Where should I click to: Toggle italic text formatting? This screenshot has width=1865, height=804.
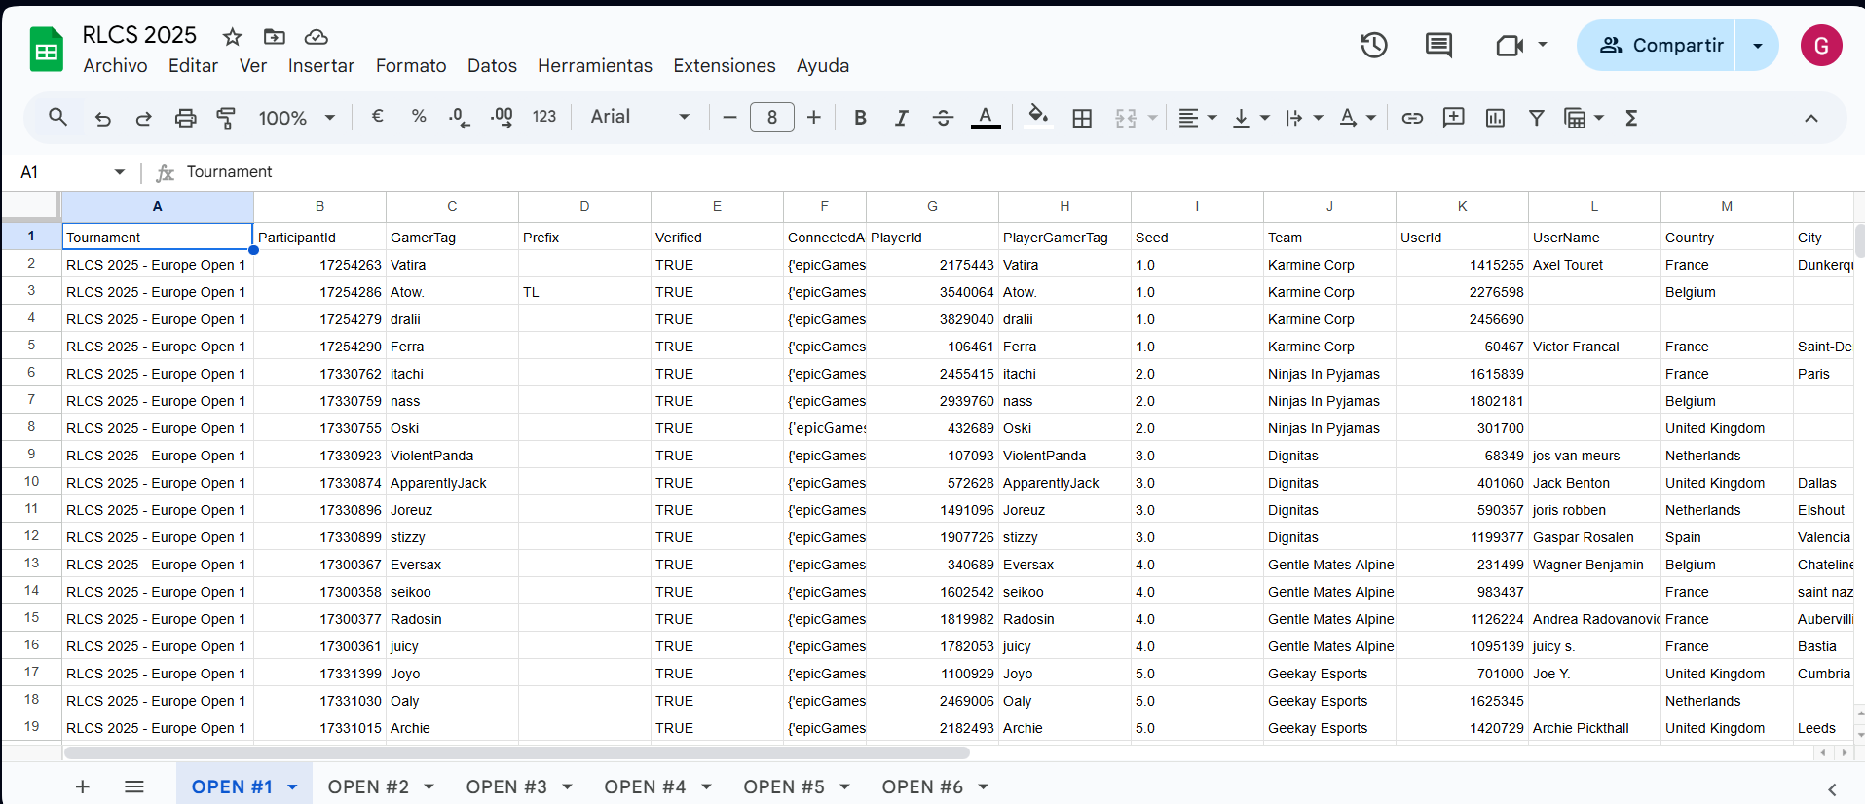pos(901,118)
